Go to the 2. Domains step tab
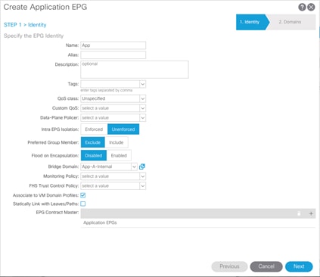This screenshot has height=277, width=320. click(x=290, y=22)
